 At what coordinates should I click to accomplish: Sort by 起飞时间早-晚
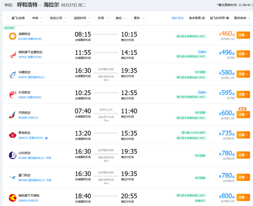tap(219, 18)
